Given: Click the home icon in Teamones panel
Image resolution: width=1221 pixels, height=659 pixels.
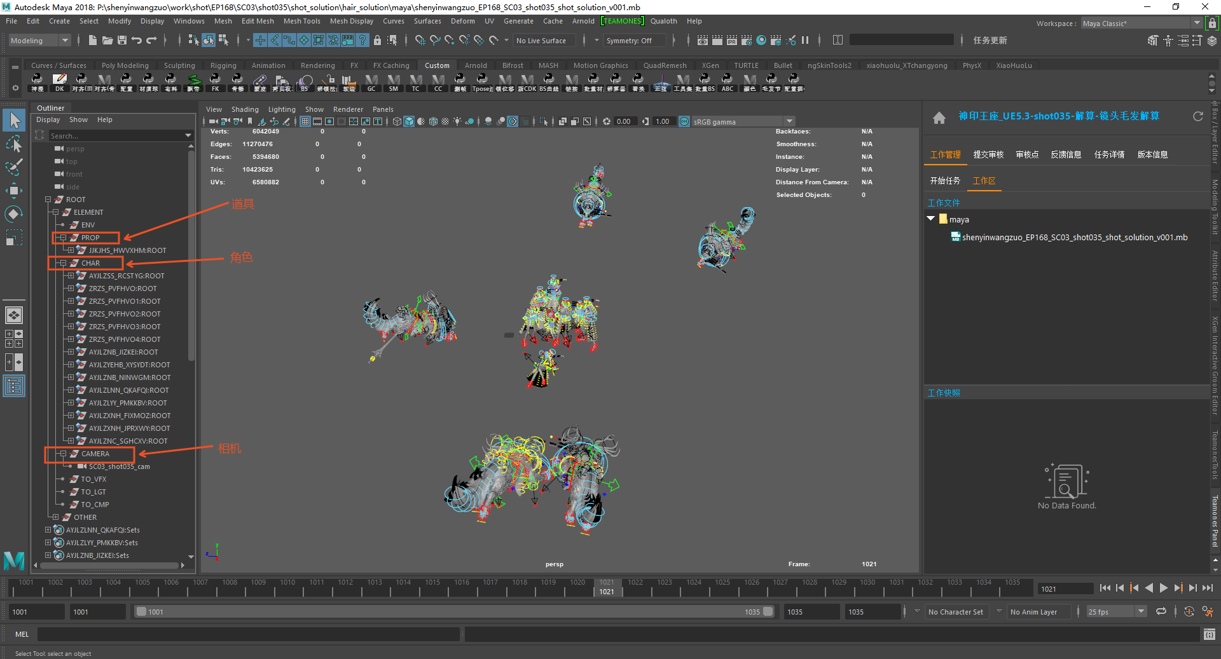Looking at the screenshot, I should click(x=939, y=118).
